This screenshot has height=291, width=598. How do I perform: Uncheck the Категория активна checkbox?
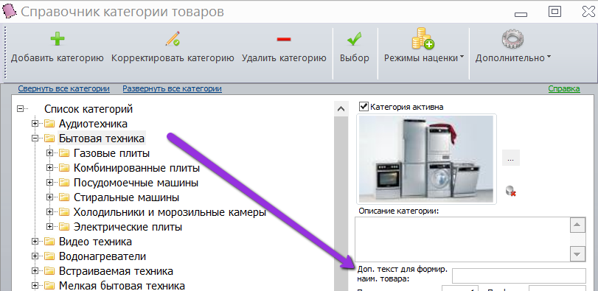[364, 106]
